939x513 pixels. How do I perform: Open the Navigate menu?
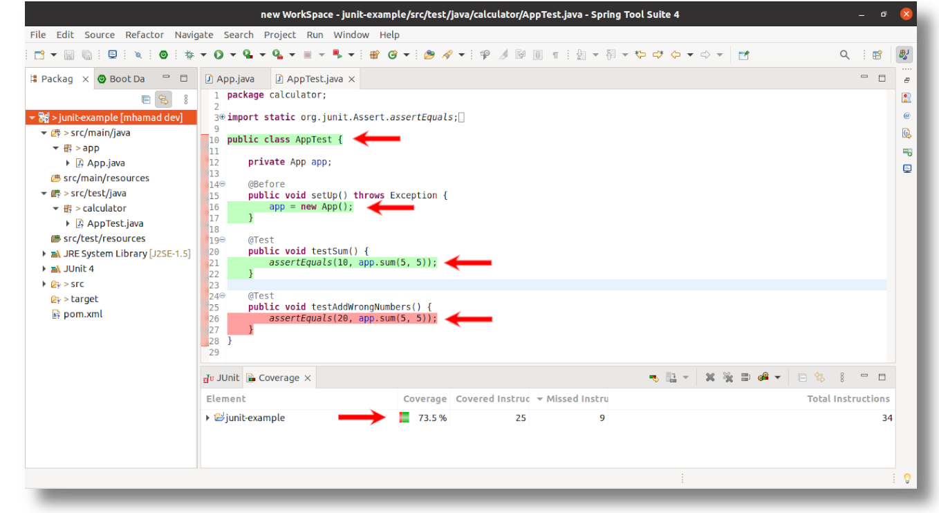coord(194,35)
